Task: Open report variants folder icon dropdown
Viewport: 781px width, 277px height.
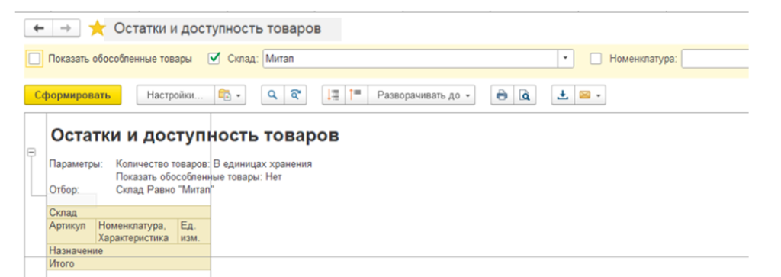Action: click(230, 95)
